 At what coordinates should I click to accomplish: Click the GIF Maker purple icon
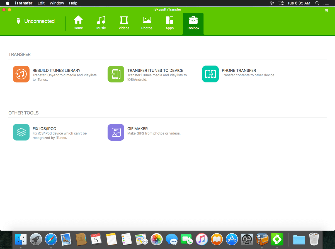point(116,132)
